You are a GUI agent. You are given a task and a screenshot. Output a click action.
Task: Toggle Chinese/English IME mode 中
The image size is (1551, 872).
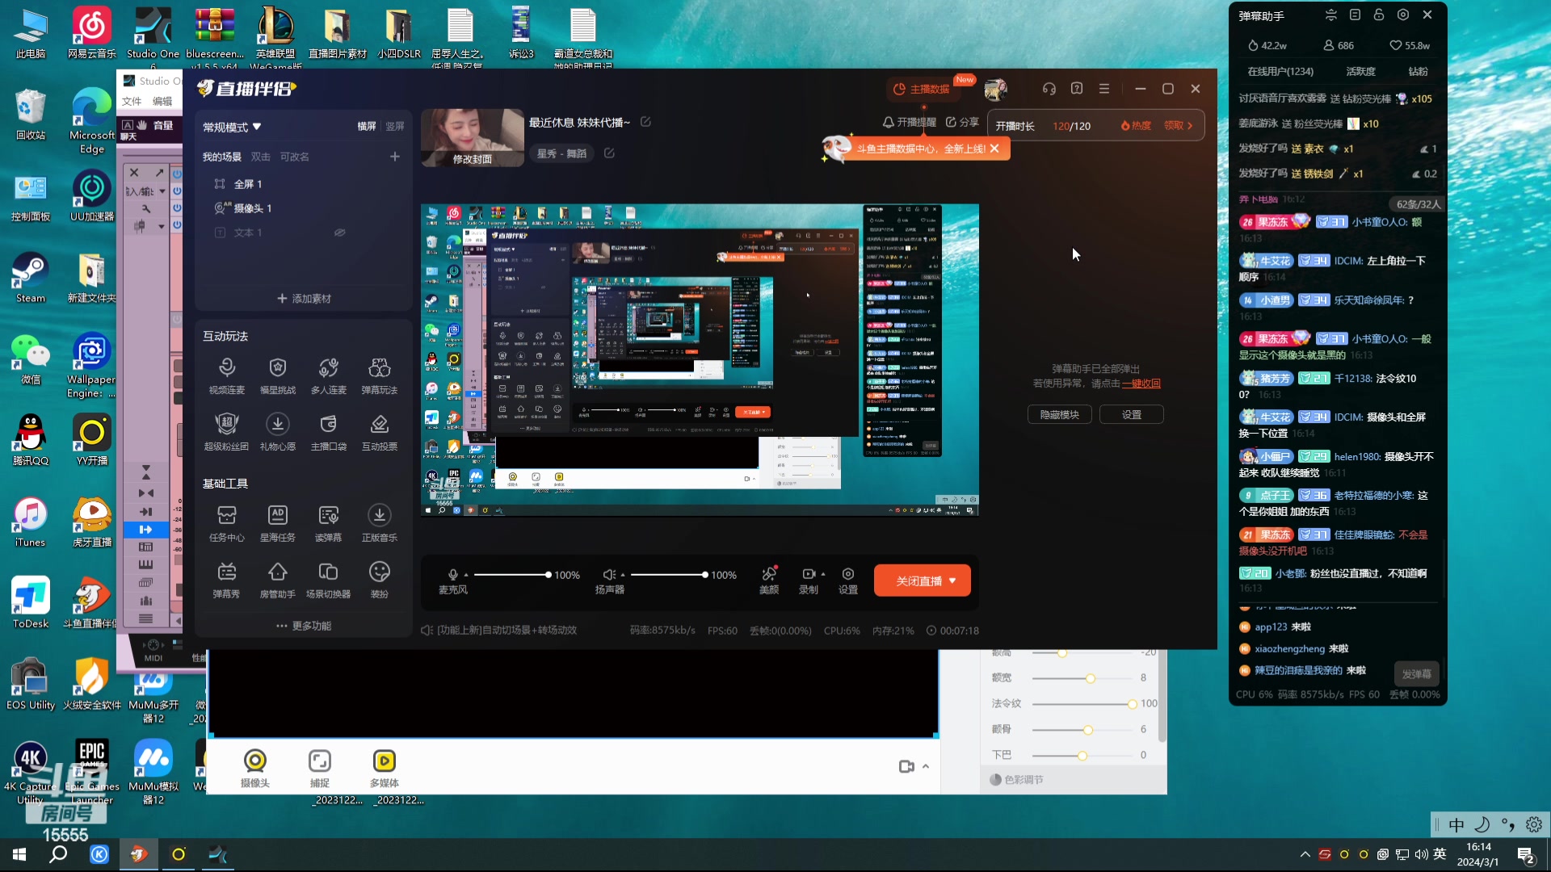pos(1456,824)
